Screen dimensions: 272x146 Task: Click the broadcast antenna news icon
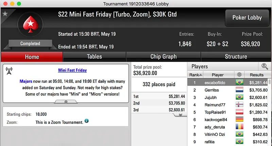point(9,71)
